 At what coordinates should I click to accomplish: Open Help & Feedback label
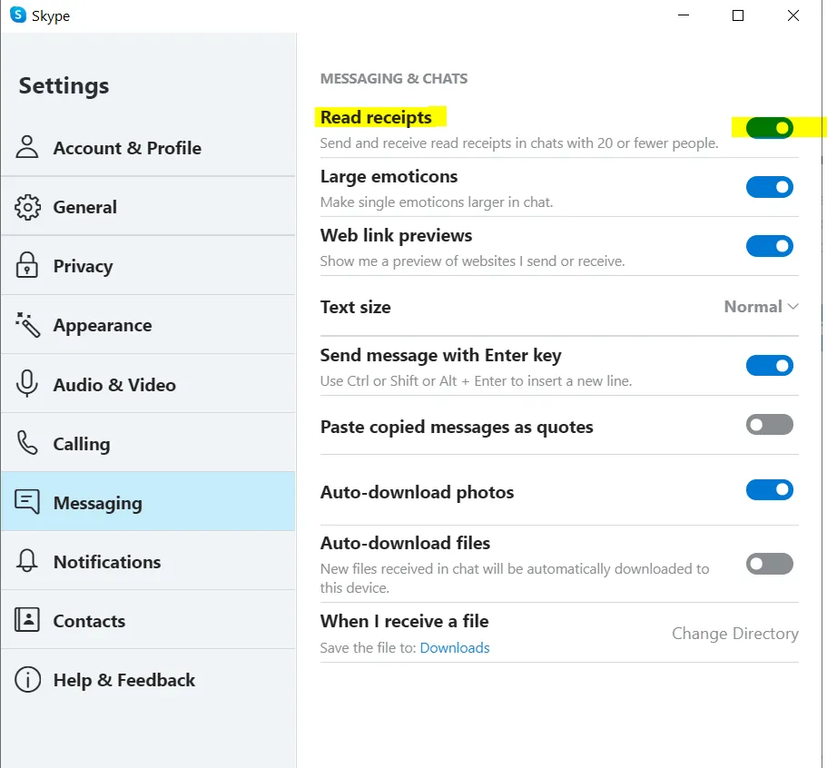pyautogui.click(x=124, y=681)
